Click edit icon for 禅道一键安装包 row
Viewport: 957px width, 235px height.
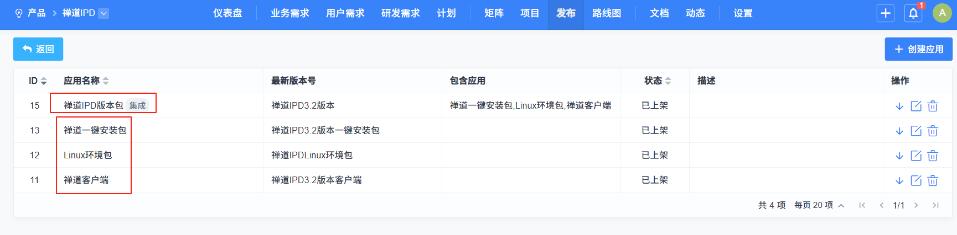916,131
